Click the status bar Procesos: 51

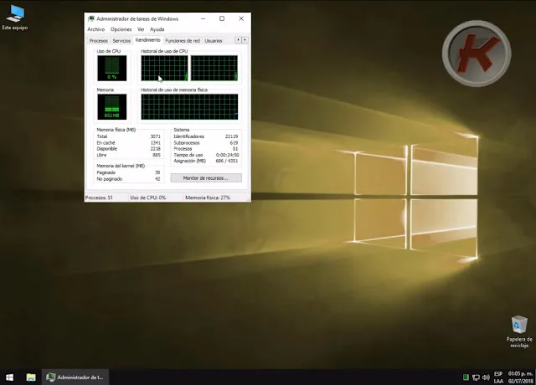click(x=99, y=198)
